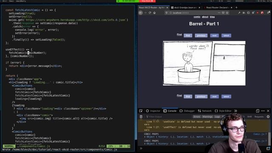272x153 pixels.
Task: Switch to the Style Editor tab
Action: pos(223,111)
